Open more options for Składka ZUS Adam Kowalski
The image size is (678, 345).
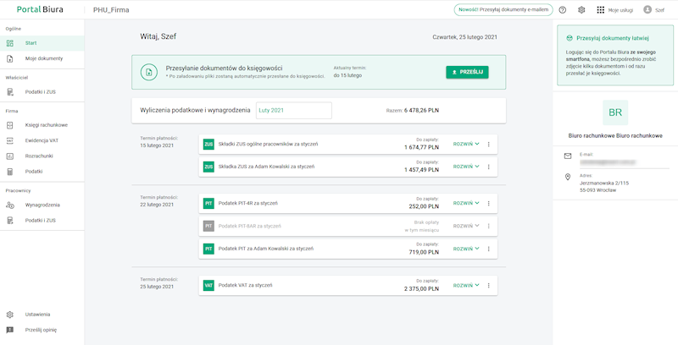point(489,167)
